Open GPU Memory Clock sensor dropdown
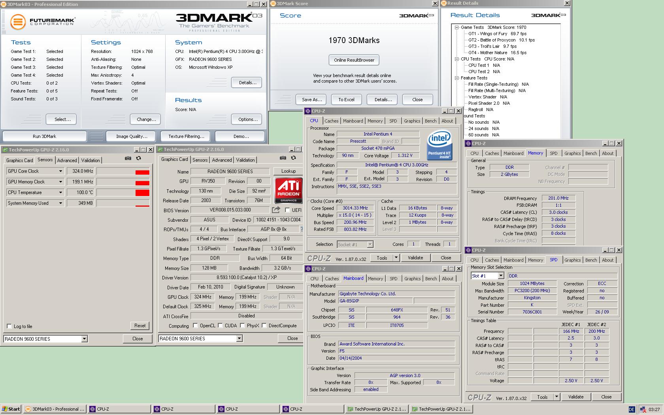The image size is (664, 415). pyautogui.click(x=60, y=182)
